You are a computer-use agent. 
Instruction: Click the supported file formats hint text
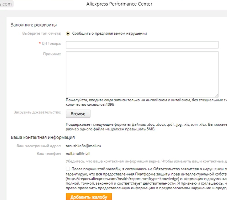(146, 125)
